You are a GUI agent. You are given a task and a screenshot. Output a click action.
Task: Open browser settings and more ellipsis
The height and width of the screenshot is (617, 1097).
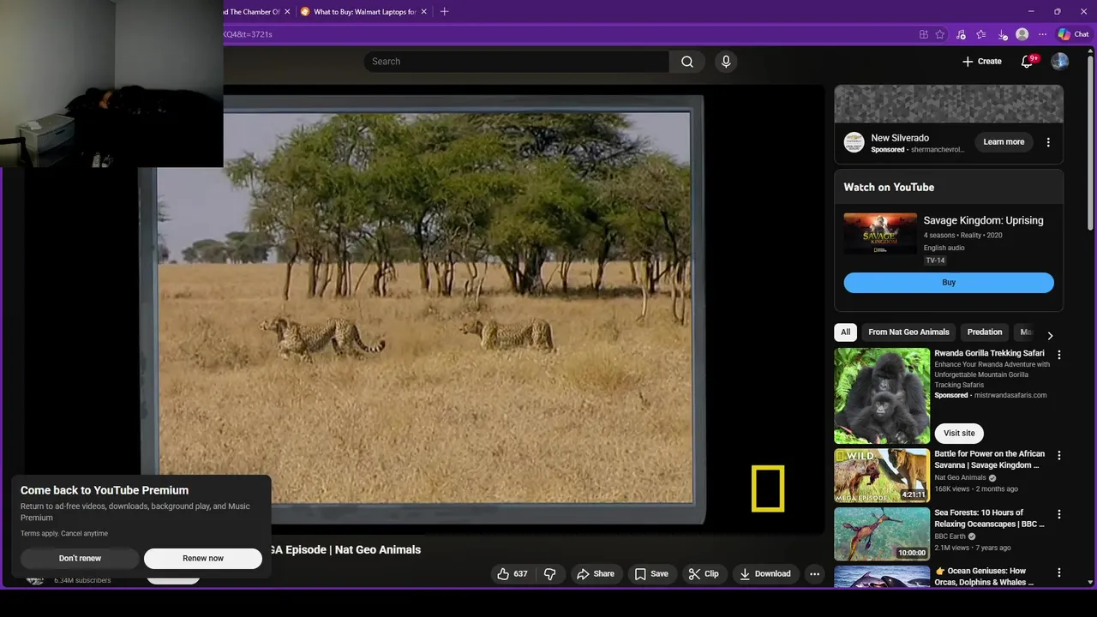pos(1042,34)
